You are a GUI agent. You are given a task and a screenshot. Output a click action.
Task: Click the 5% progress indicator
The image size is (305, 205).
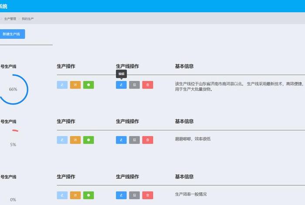pos(13,144)
